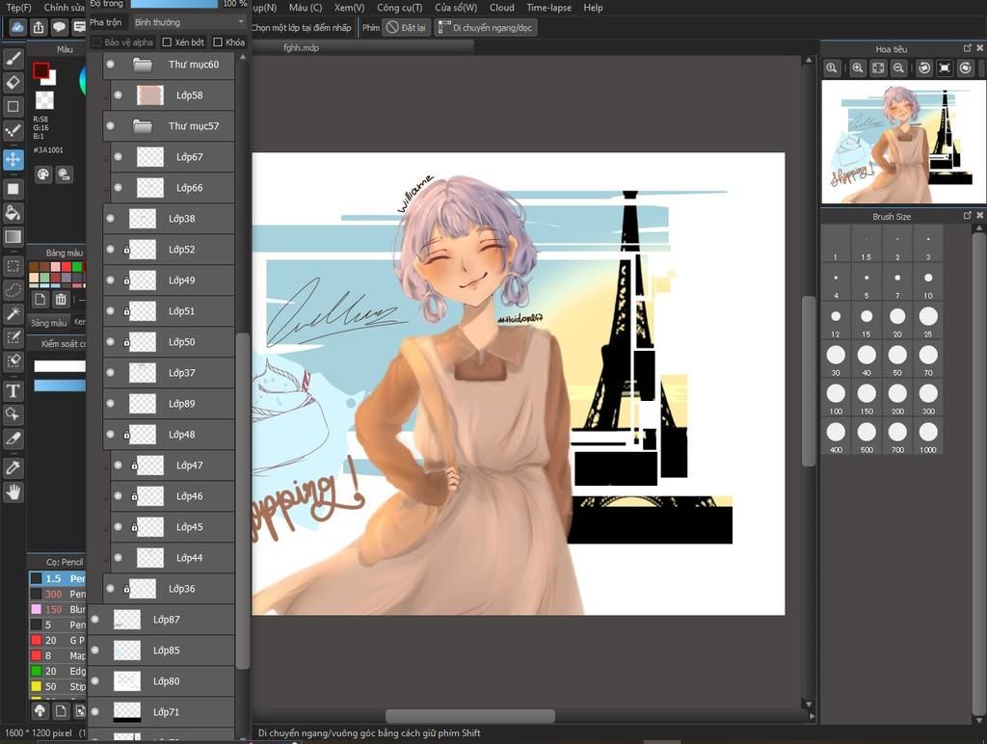Toggle visibility of Lớp37 layer

[x=110, y=373]
